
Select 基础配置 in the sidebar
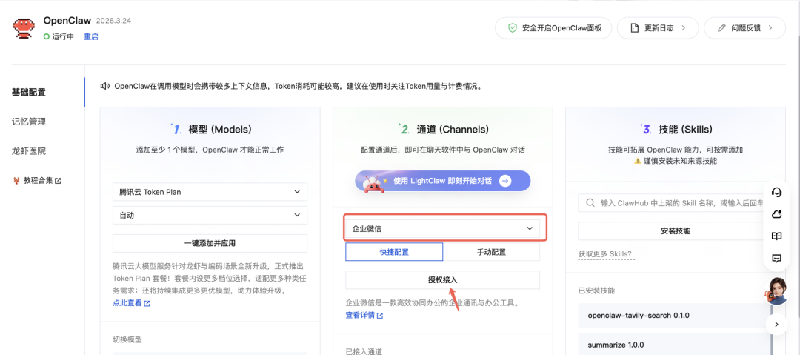click(x=29, y=93)
